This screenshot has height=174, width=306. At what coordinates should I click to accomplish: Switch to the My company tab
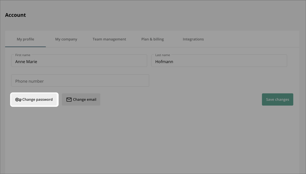66,39
